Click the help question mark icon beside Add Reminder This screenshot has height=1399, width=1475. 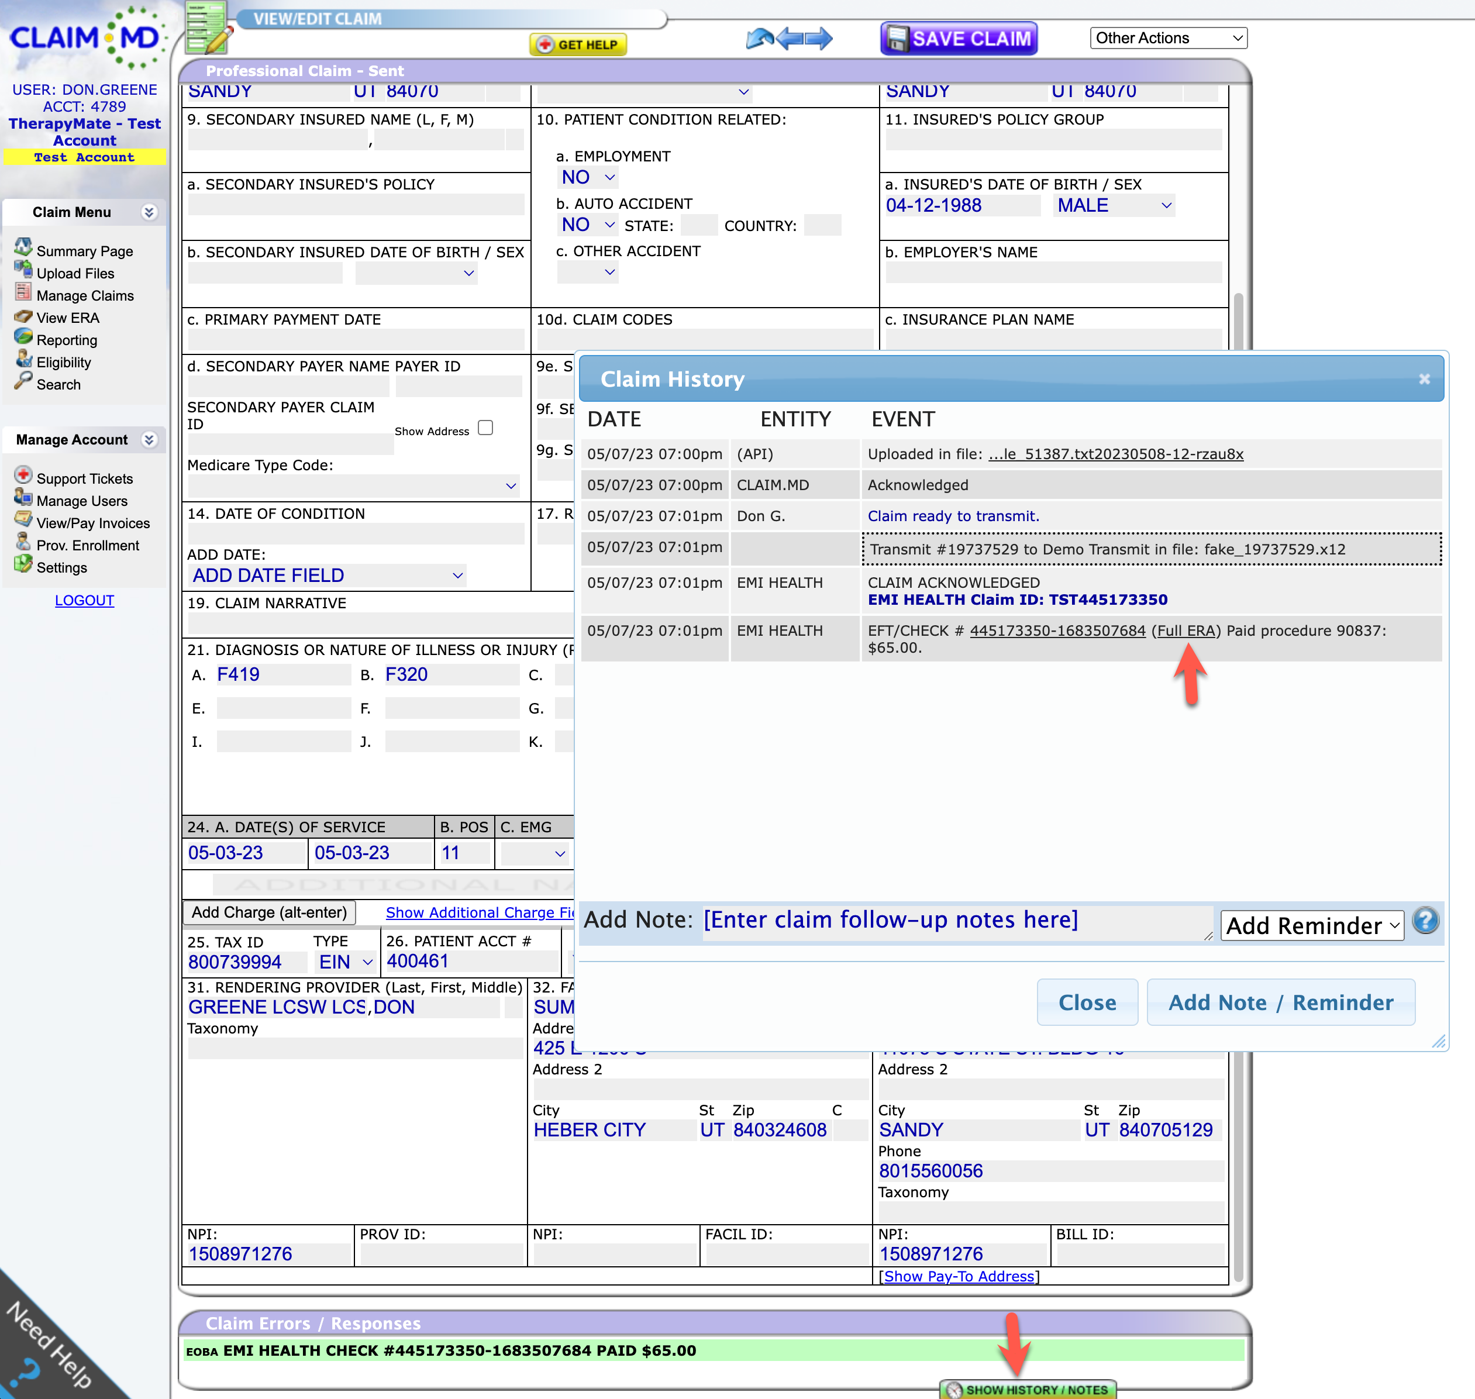(1425, 921)
